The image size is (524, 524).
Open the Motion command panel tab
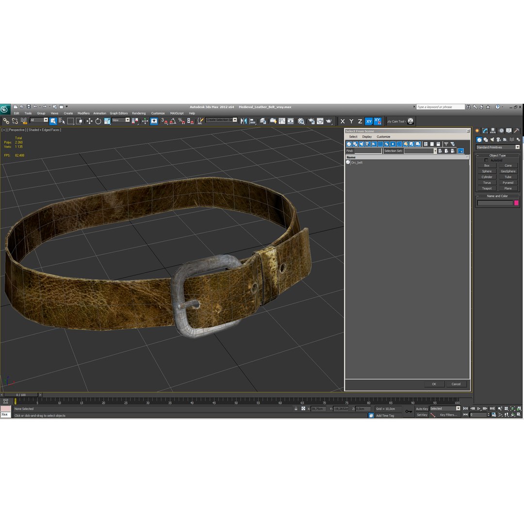click(501, 131)
